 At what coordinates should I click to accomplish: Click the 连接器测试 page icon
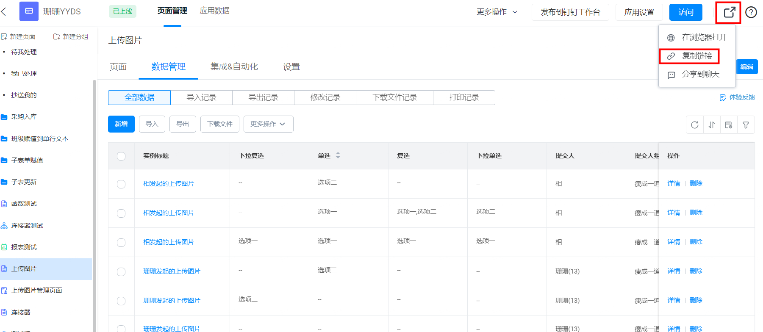[x=4, y=226]
